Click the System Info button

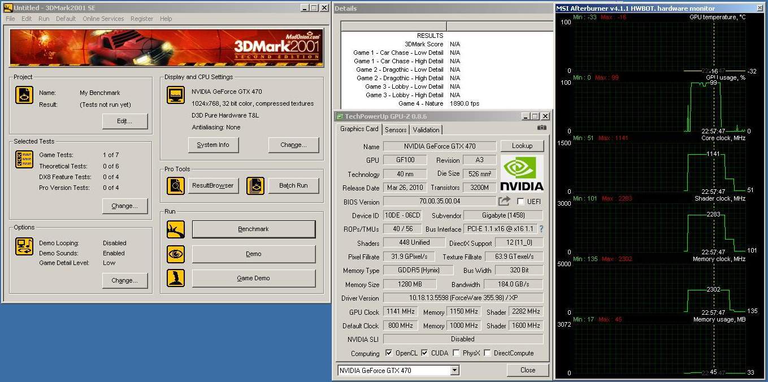213,145
